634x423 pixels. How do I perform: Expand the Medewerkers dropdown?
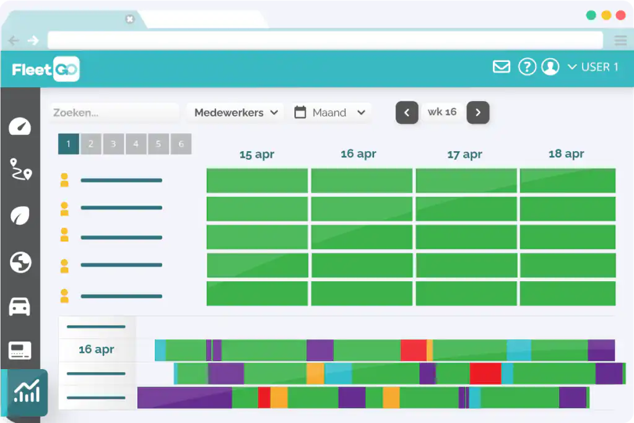[235, 113]
